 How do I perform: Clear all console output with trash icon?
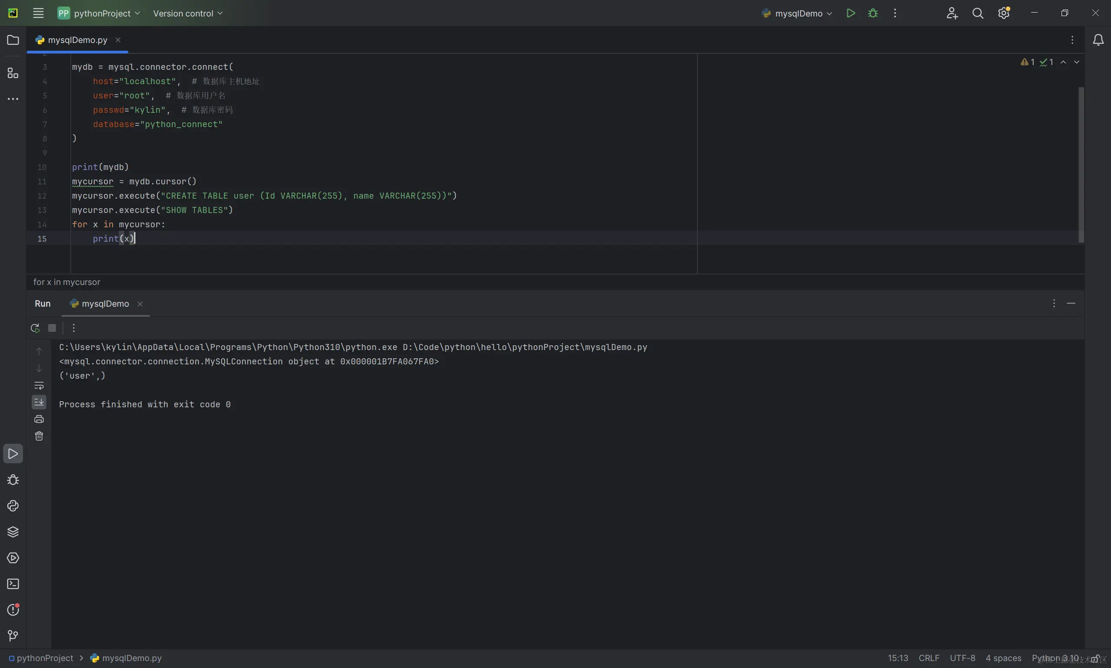(x=39, y=436)
